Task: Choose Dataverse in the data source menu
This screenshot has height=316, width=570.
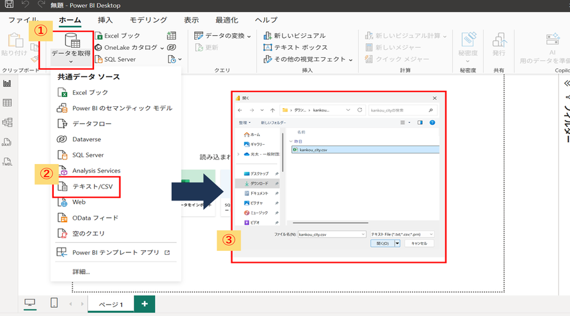Action: click(115, 139)
